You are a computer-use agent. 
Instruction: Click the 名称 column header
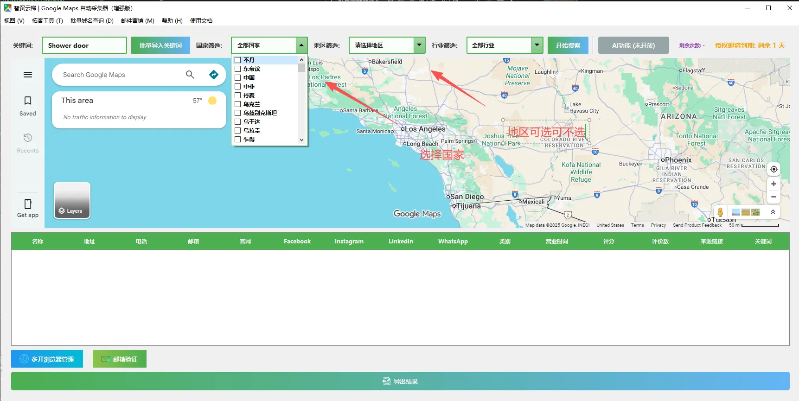pos(38,242)
